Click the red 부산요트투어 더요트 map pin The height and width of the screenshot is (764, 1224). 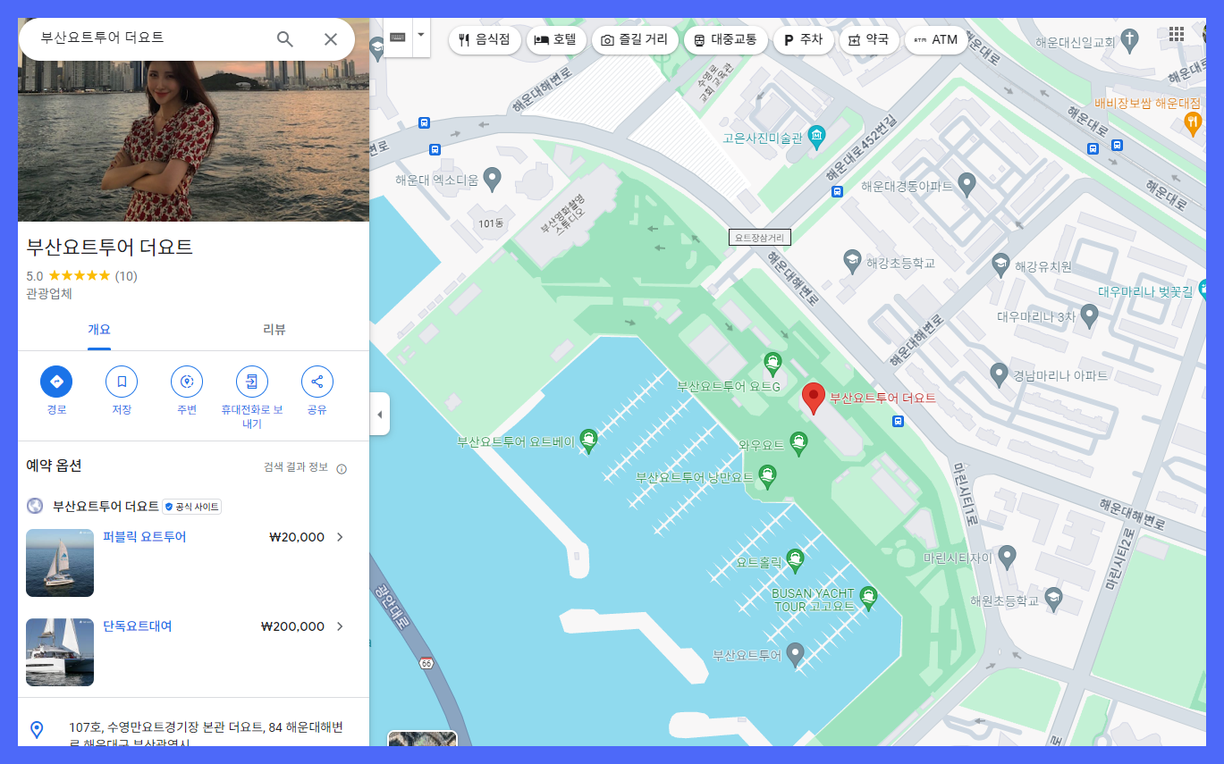(813, 399)
